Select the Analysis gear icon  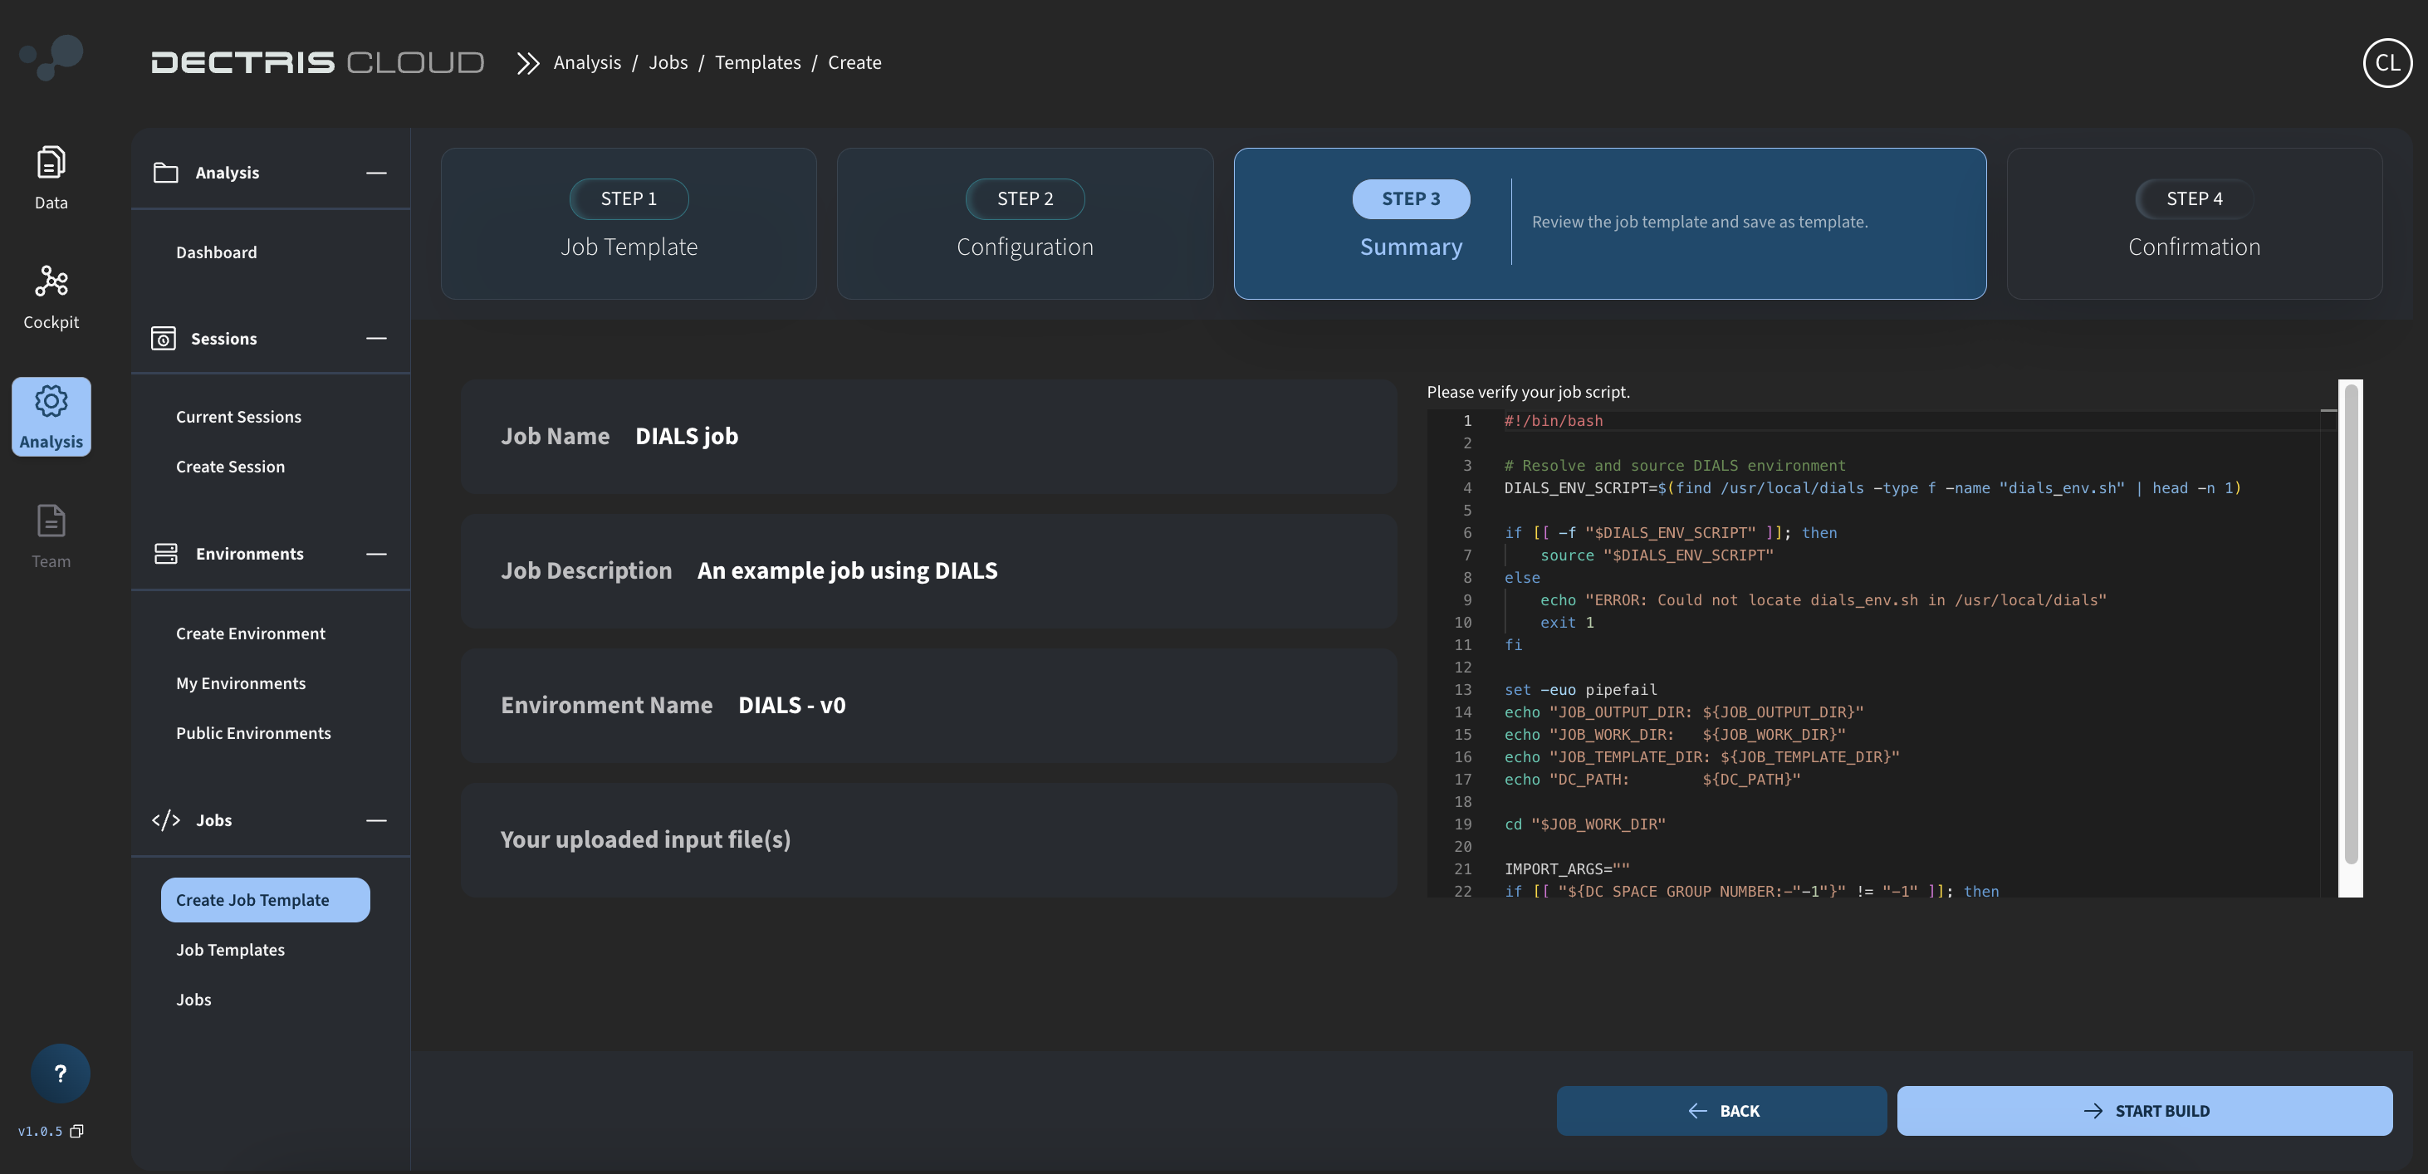[x=51, y=401]
